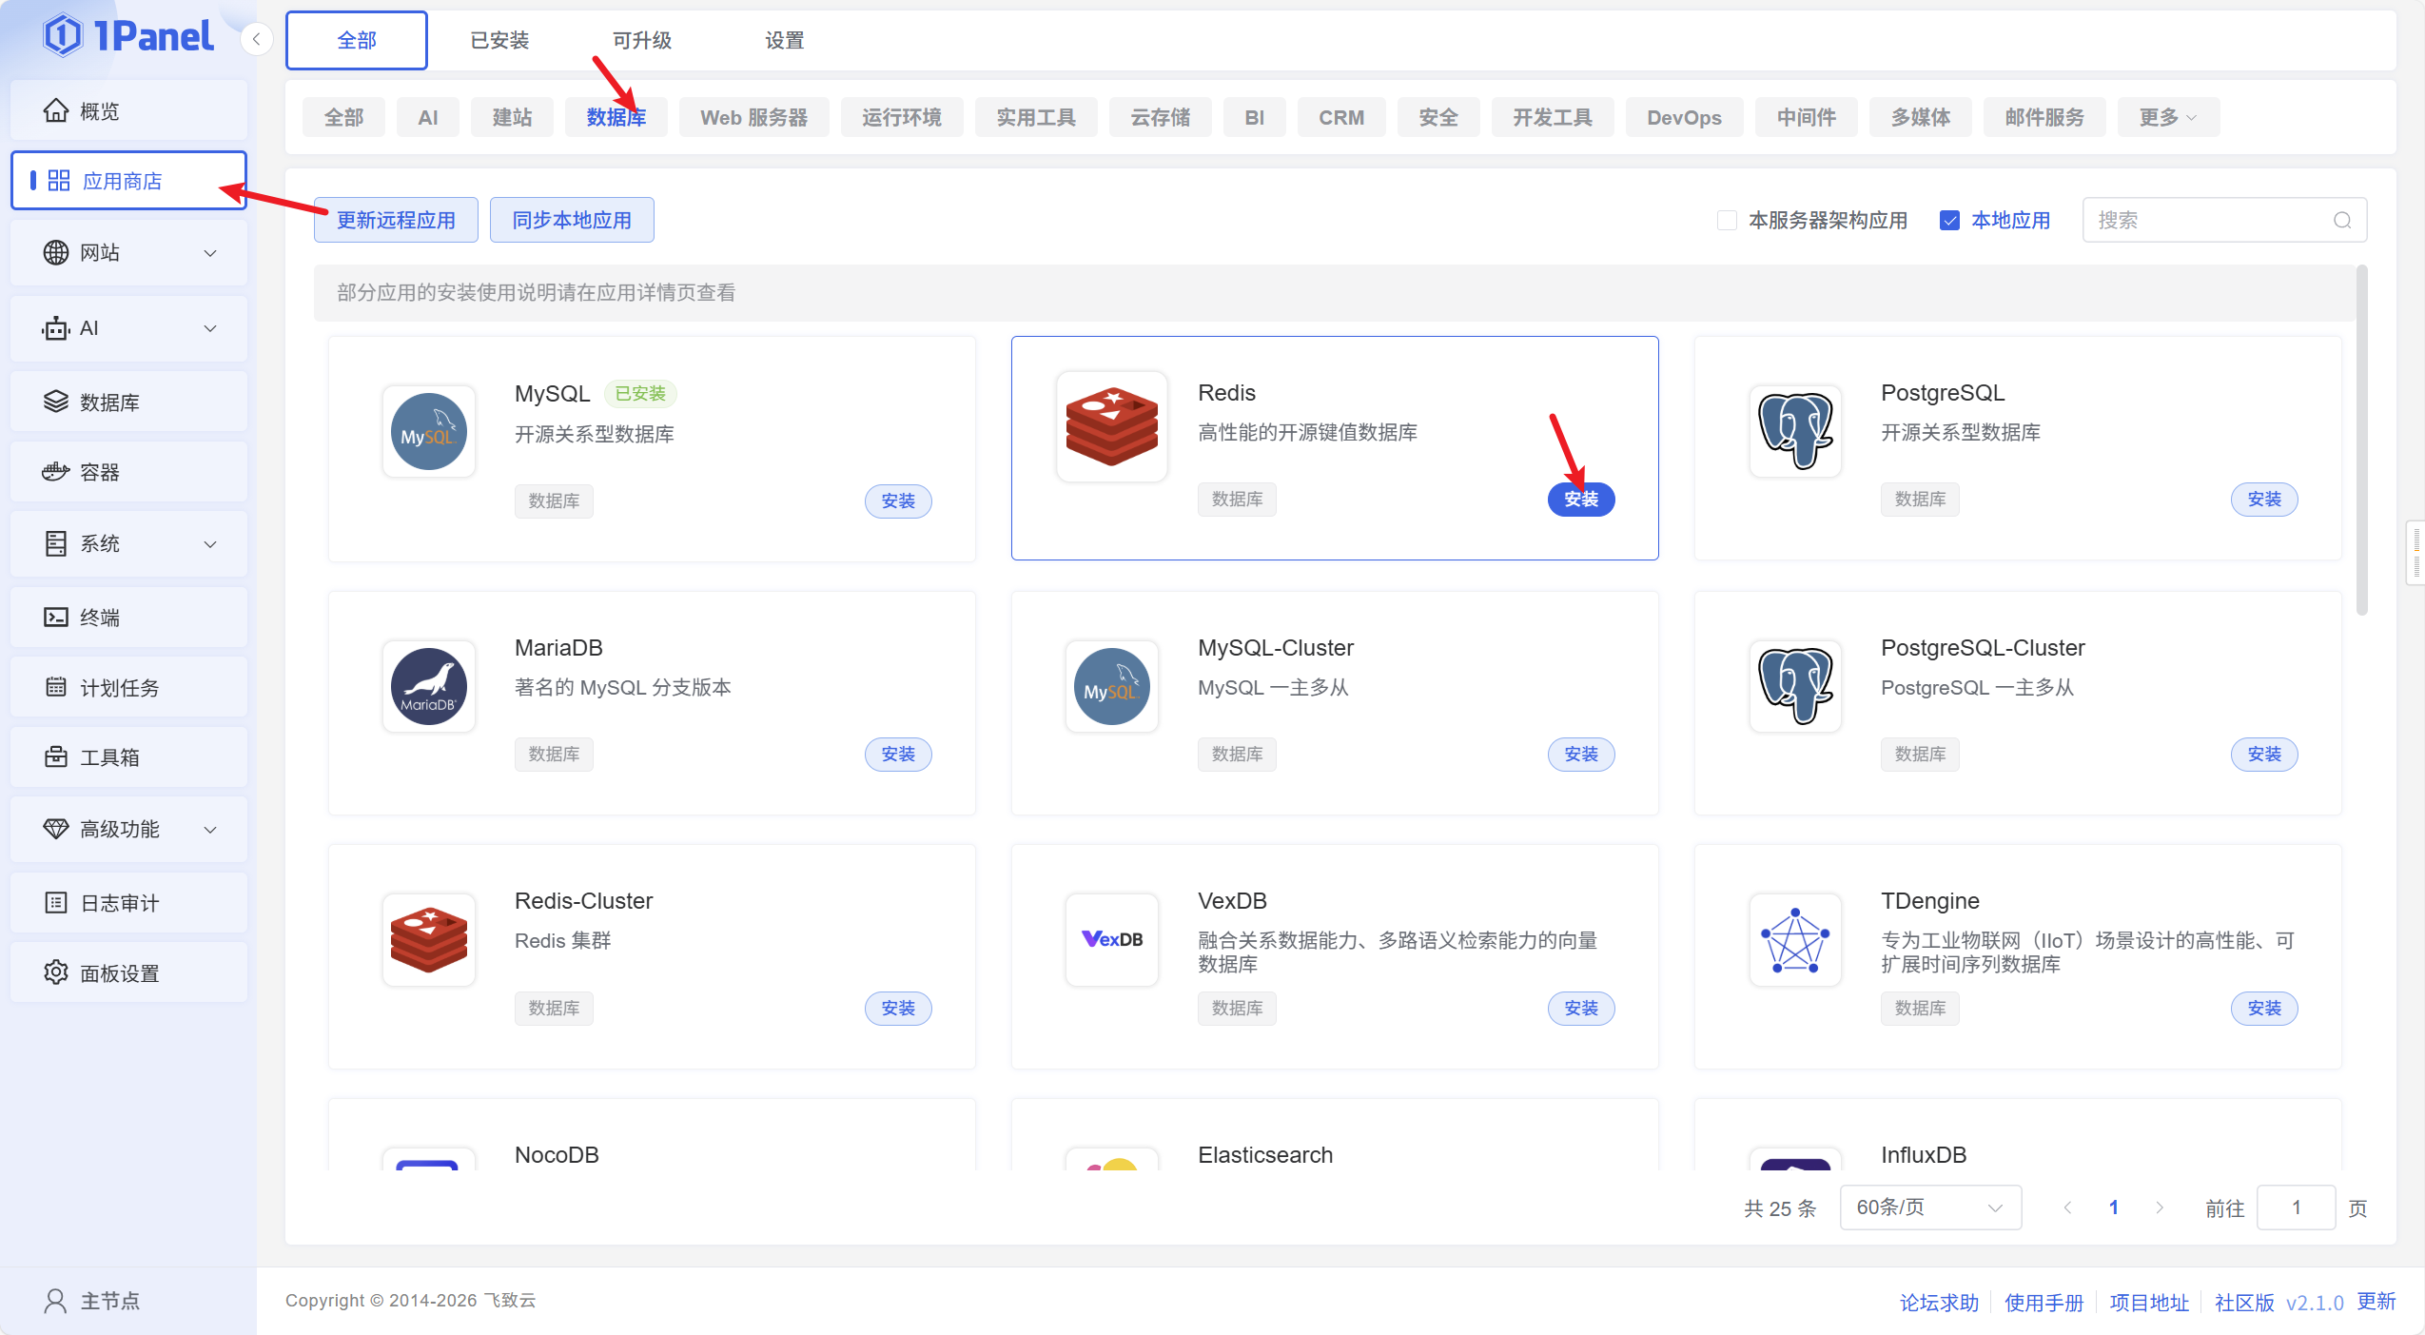Open the more categories dropdown
Viewport: 2425px width, 1335px height.
[2167, 118]
